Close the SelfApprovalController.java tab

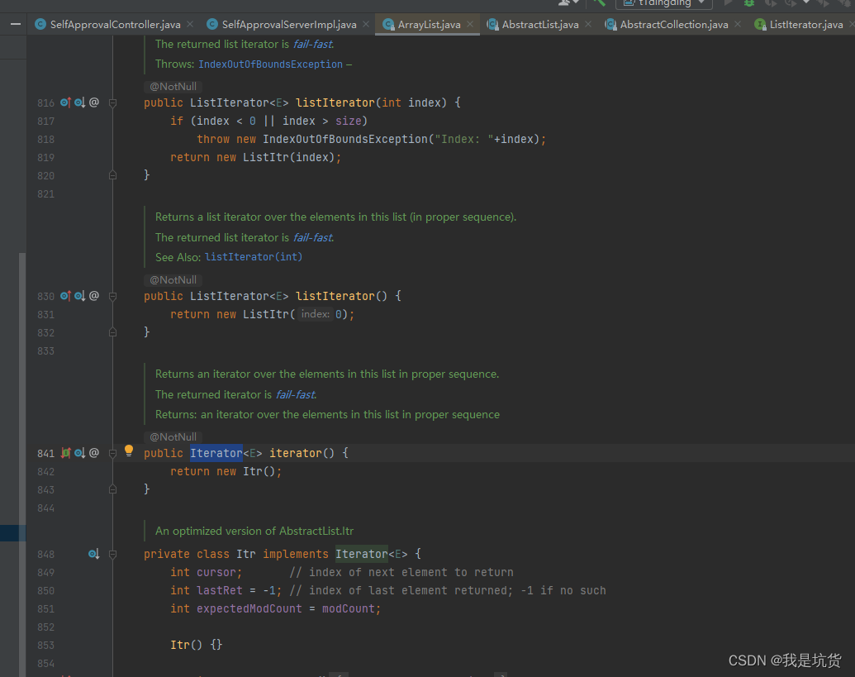[x=190, y=24]
